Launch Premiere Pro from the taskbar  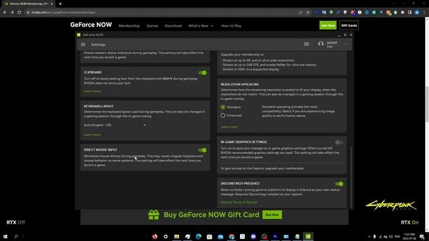tap(275, 236)
